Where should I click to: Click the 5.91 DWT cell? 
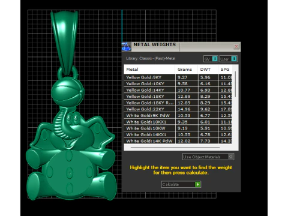pyautogui.click(x=208, y=128)
